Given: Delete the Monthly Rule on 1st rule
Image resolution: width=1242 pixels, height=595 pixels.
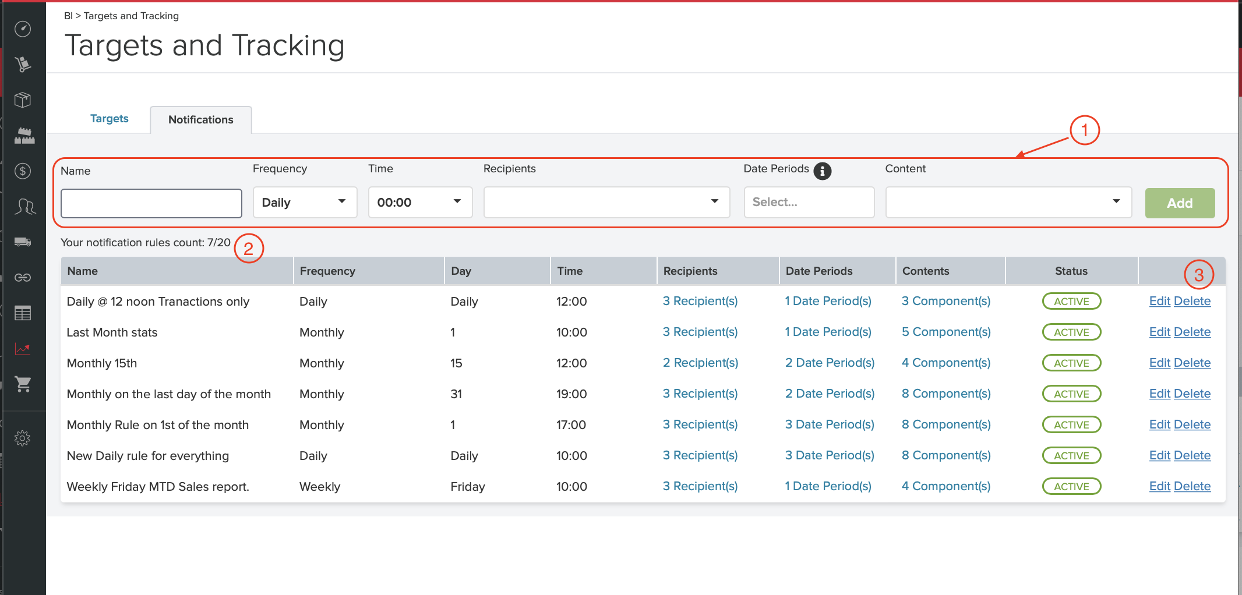Looking at the screenshot, I should pos(1192,424).
